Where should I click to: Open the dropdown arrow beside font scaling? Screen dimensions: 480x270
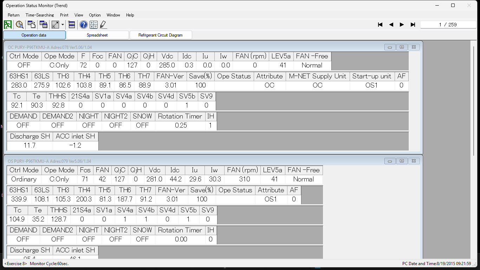63,25
